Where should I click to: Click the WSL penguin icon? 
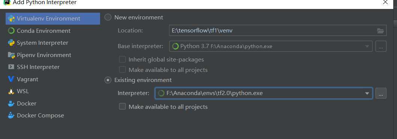click(x=11, y=91)
